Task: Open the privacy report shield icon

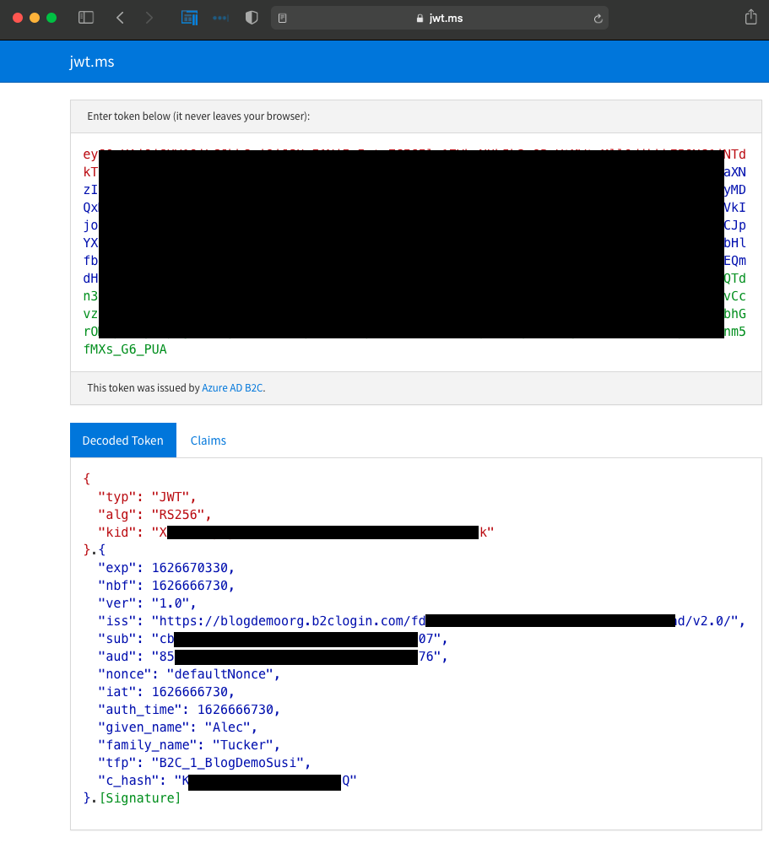Action: (x=252, y=18)
